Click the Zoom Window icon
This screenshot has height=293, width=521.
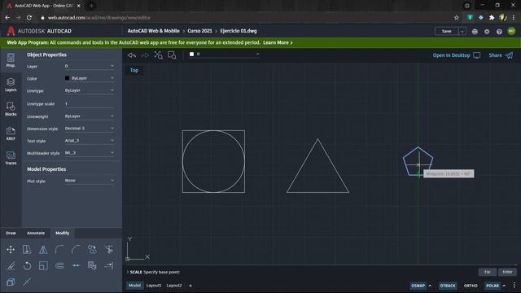[x=172, y=55]
